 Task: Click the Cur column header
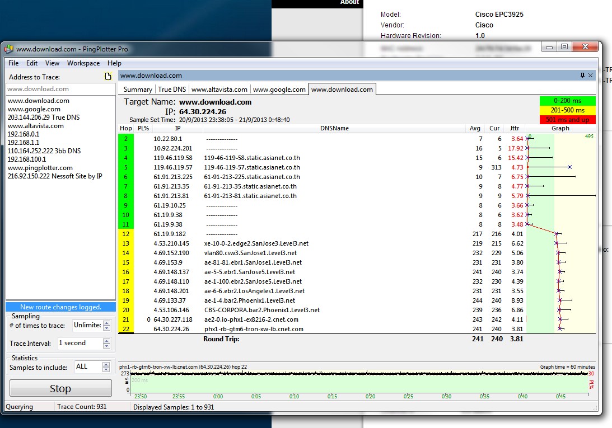tap(494, 128)
